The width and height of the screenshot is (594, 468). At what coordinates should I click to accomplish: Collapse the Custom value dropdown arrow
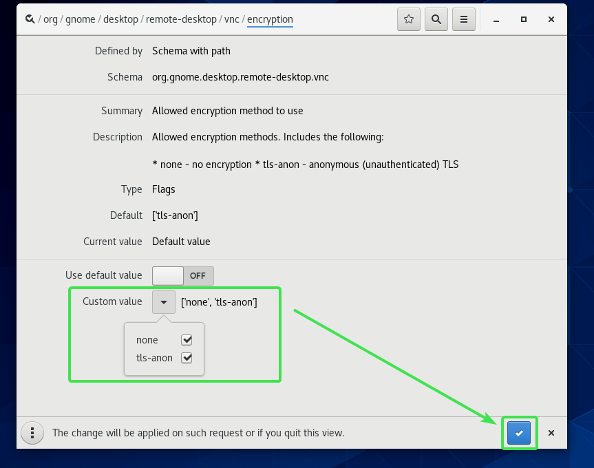(x=164, y=302)
